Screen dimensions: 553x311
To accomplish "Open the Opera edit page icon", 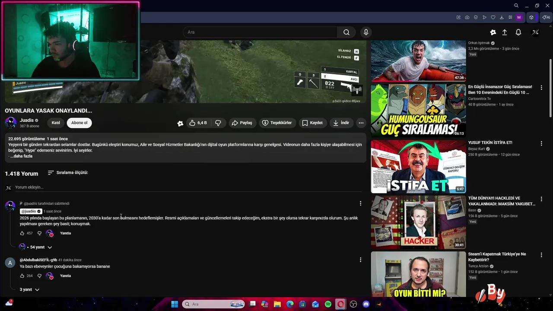I will tap(458, 17).
